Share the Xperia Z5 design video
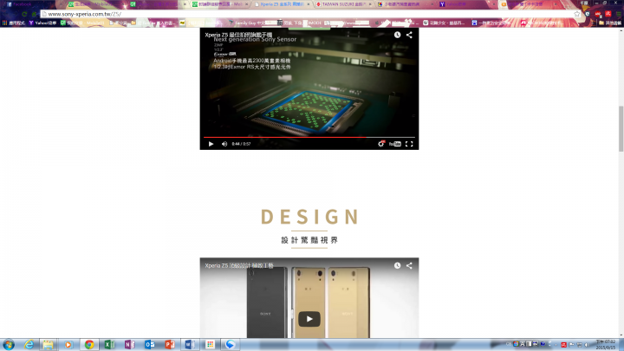This screenshot has height=351, width=624. coord(409,265)
